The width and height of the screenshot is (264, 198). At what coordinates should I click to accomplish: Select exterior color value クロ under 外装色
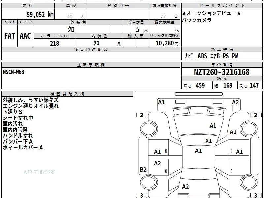pyautogui.click(x=71, y=29)
